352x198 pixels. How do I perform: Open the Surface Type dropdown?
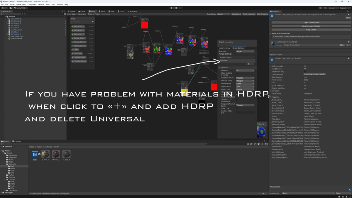pos(245,81)
